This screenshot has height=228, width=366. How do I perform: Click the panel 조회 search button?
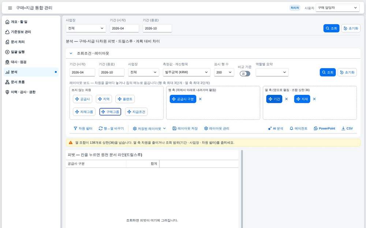click(x=328, y=72)
